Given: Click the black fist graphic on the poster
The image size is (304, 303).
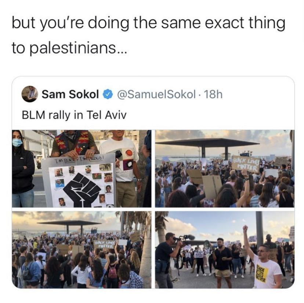Looking at the screenshot, I should [82, 190].
